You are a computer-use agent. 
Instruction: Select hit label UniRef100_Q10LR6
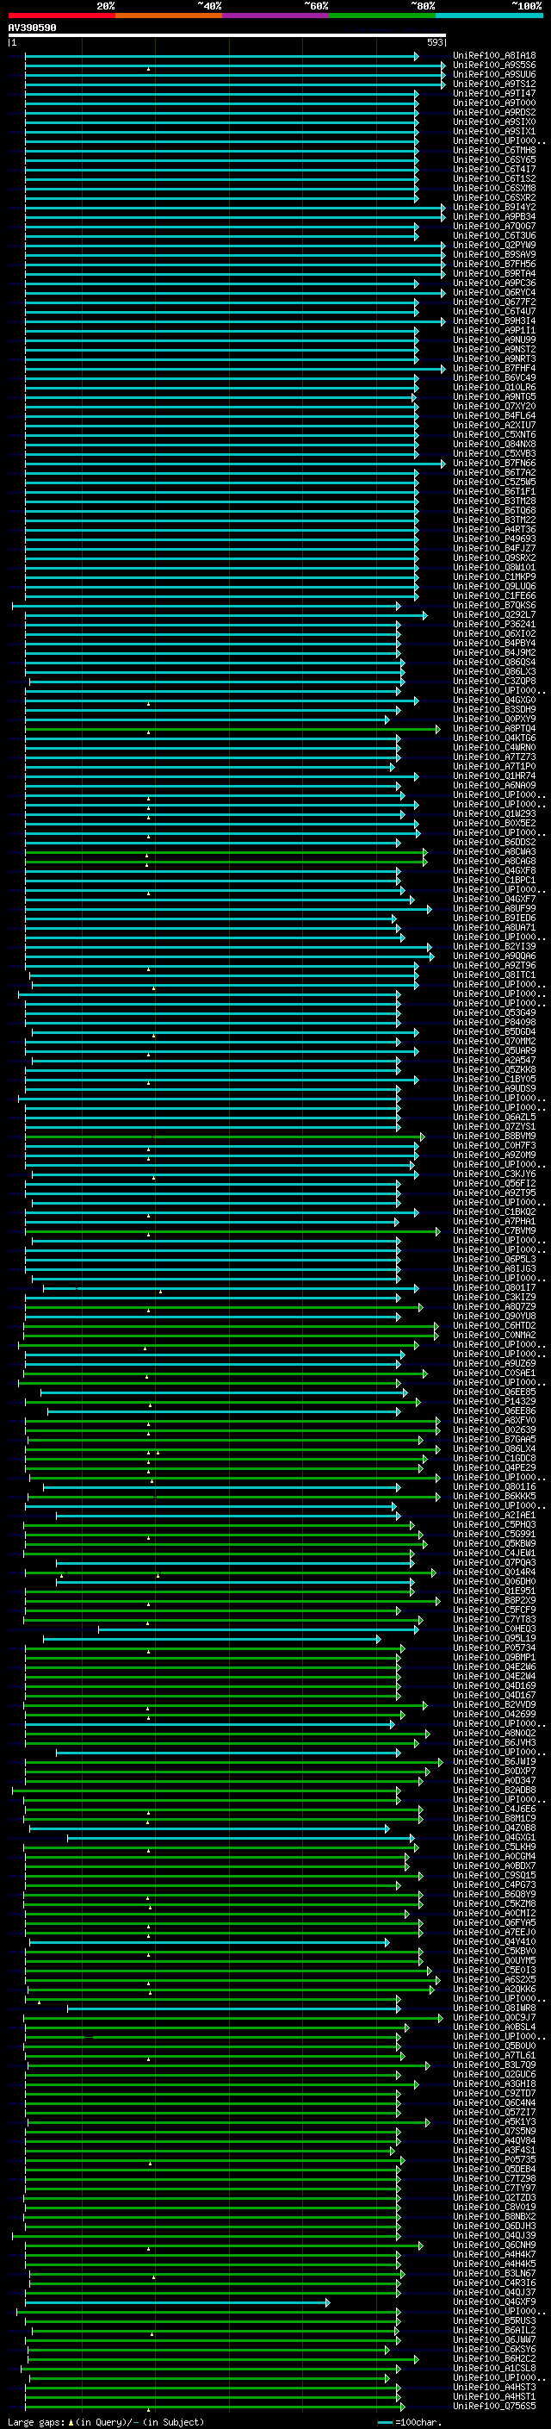[494, 388]
